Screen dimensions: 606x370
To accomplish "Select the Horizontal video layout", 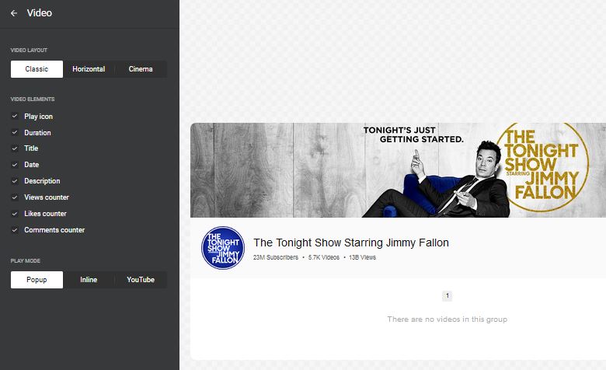I will point(89,69).
